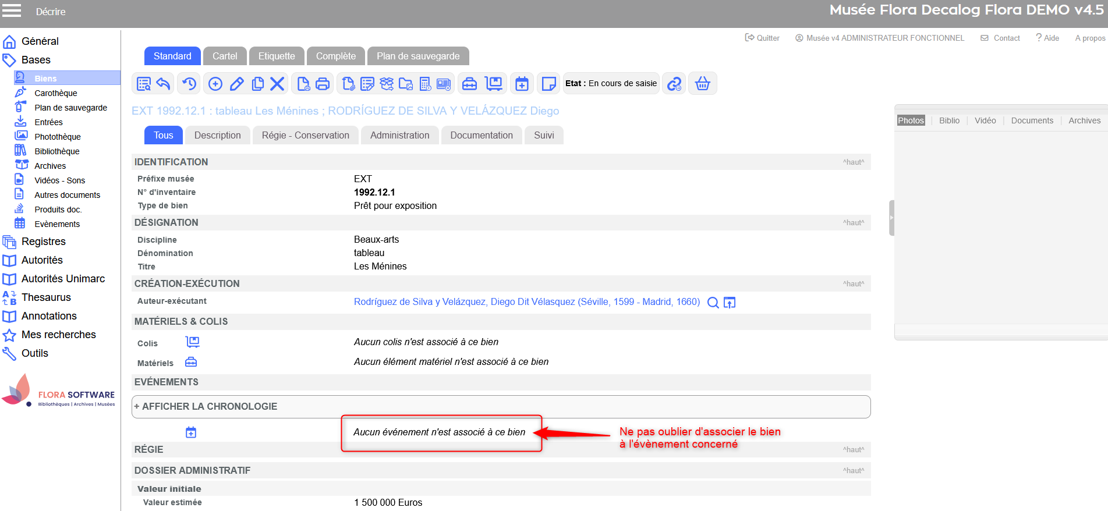Viewport: 1108px width, 511px height.
Task: Switch to Biblio in the media panel
Action: click(x=949, y=120)
